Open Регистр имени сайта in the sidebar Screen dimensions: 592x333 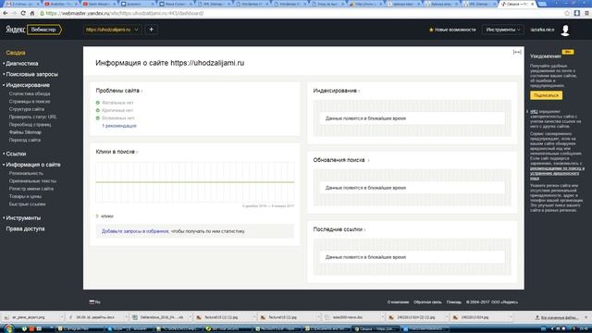click(31, 189)
